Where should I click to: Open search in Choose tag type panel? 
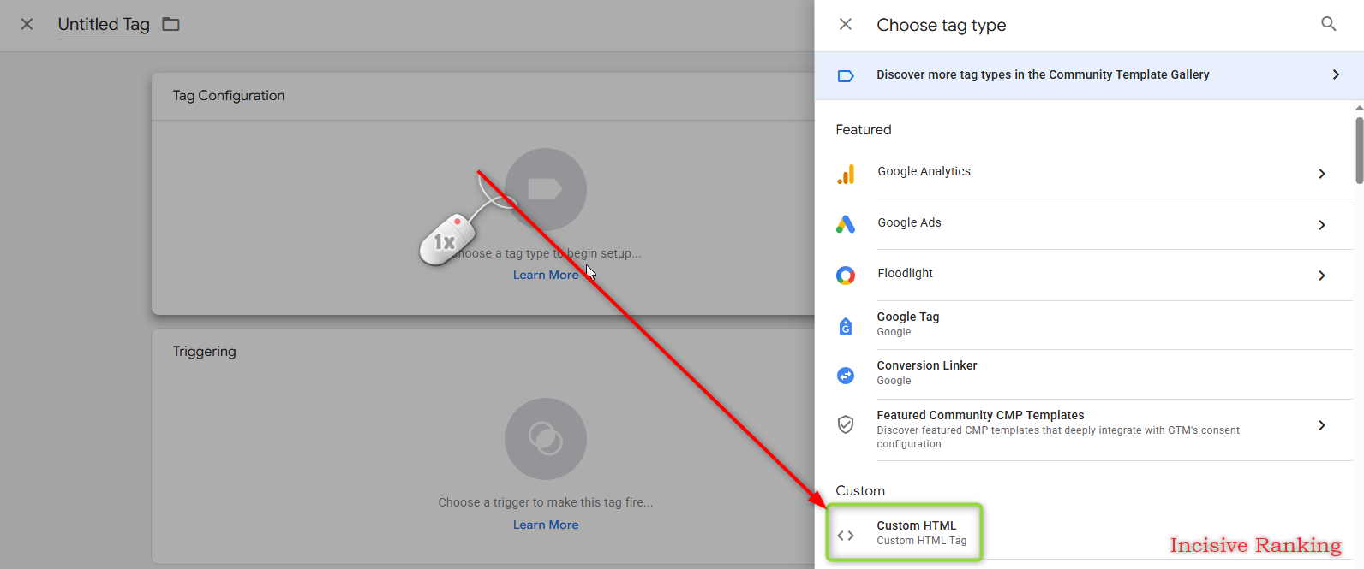click(x=1329, y=24)
